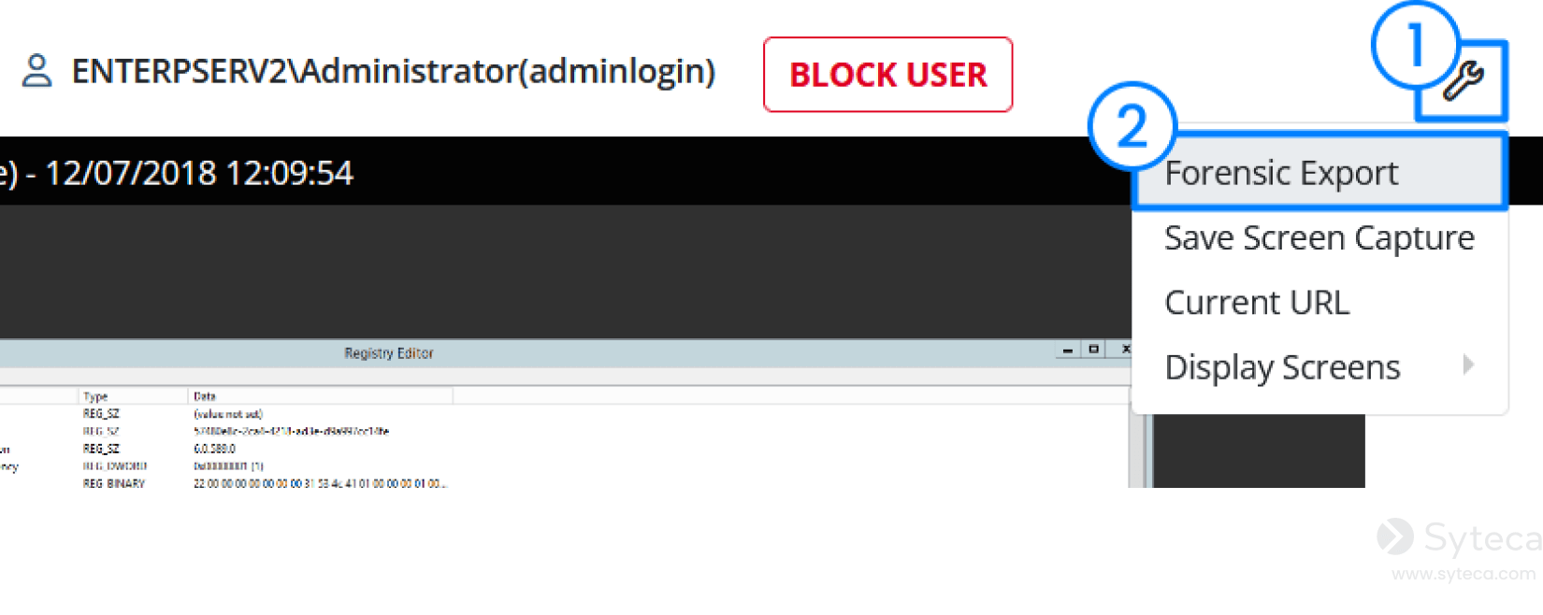Sort by the Type column header
The height and width of the screenshot is (615, 1543).
(133, 396)
